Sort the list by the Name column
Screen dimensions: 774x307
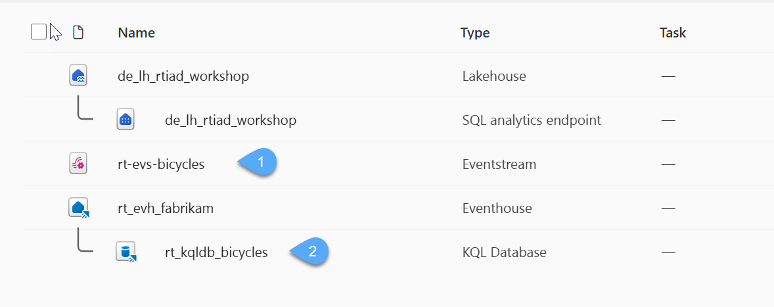(137, 33)
